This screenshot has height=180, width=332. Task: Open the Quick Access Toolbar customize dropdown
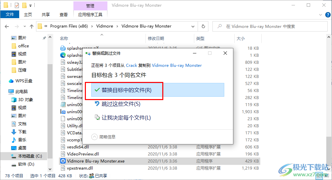(31, 5)
